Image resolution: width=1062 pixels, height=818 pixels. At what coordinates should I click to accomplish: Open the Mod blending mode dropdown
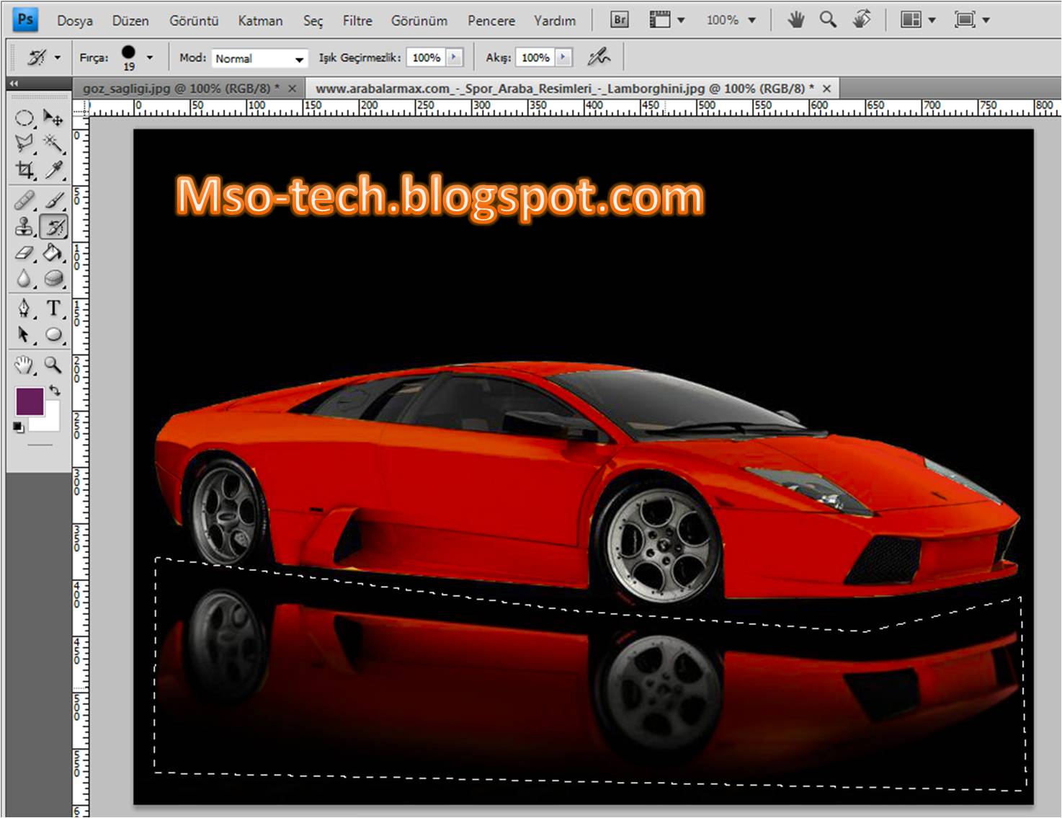point(260,58)
